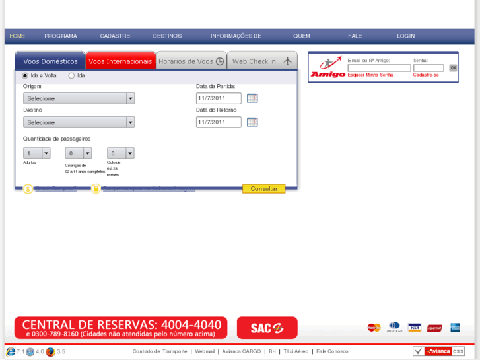Go to HOME in navigation bar
Image resolution: width=480 pixels, height=360 pixels.
click(17, 36)
